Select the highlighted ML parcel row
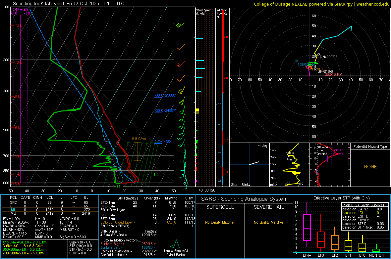This screenshot has height=259, width=391. (50, 210)
